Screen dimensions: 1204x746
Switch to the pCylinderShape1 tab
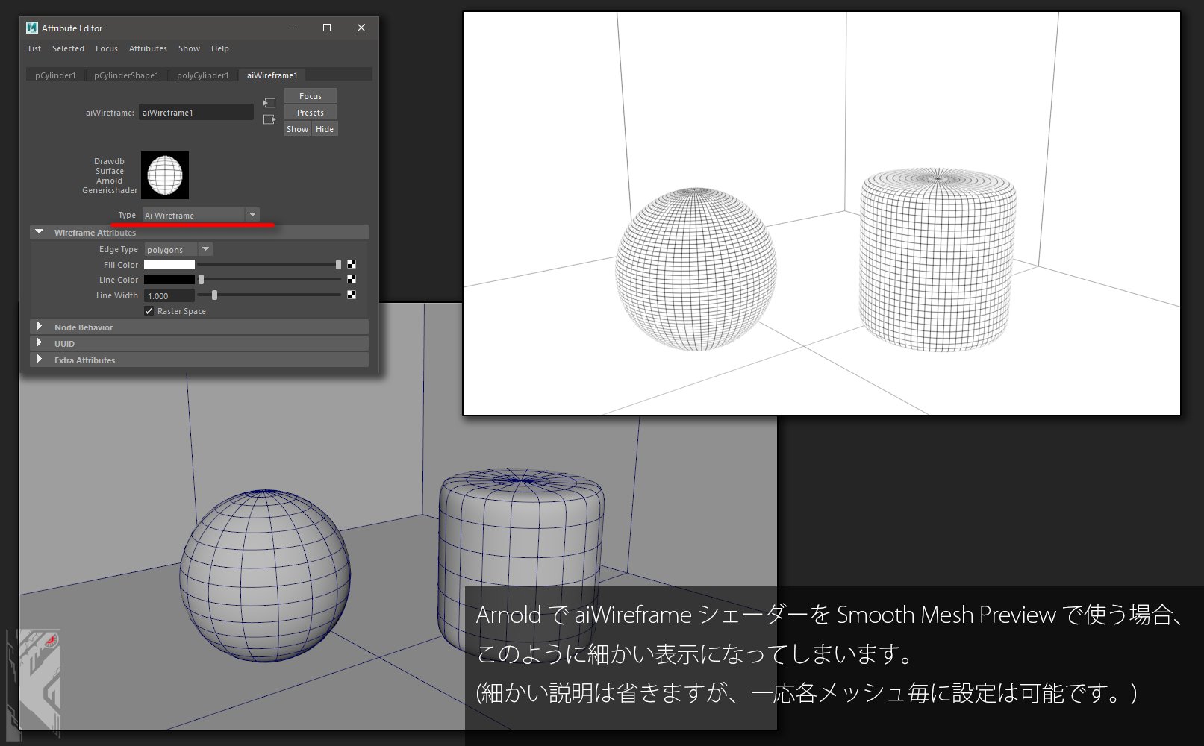point(126,75)
